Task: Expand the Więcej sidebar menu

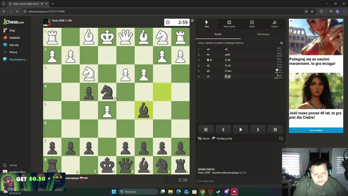Action: click(x=10, y=52)
